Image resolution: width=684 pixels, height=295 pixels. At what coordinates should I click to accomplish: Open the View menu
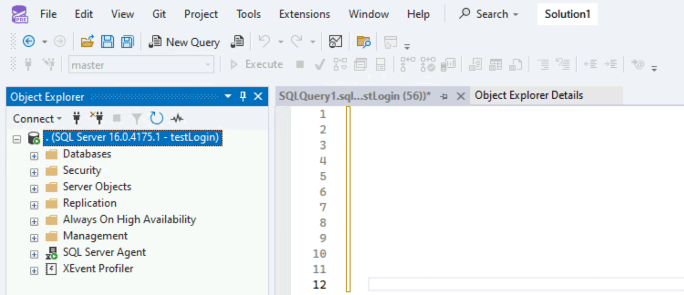click(x=122, y=14)
